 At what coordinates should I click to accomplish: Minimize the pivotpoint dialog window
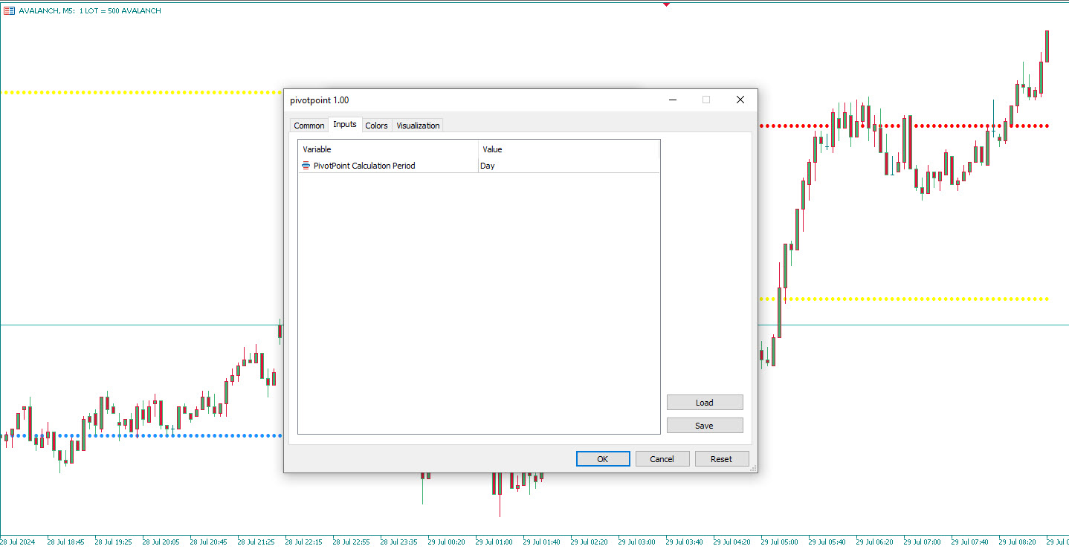tap(672, 100)
